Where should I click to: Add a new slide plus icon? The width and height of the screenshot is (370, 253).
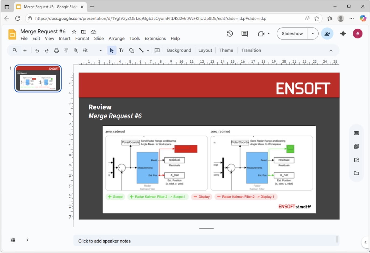25,50
